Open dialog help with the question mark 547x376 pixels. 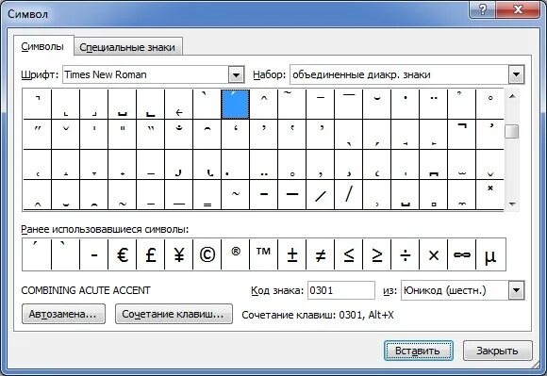pos(483,9)
